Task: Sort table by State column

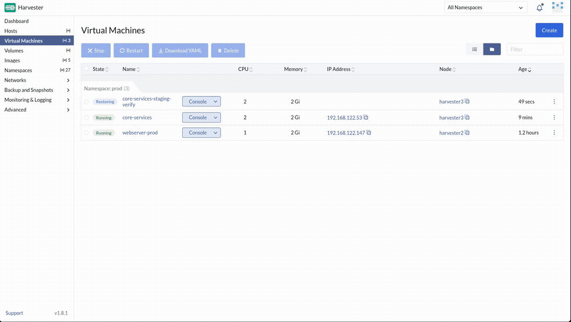Action: pyautogui.click(x=100, y=69)
